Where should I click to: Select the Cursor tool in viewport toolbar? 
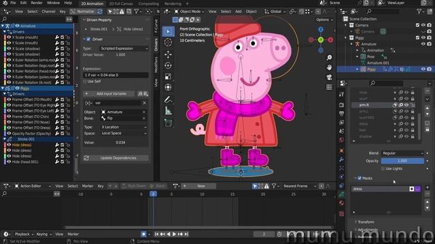[168, 43]
